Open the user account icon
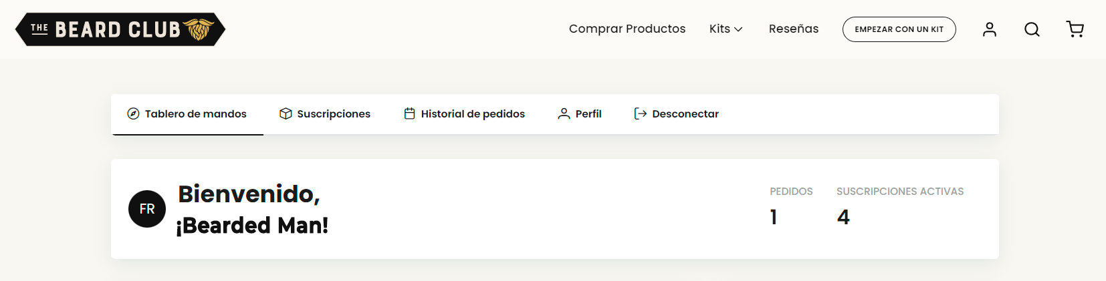This screenshot has width=1106, height=281. [990, 29]
